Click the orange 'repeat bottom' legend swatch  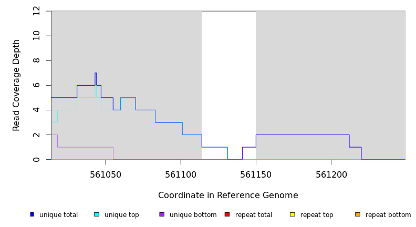point(358,214)
